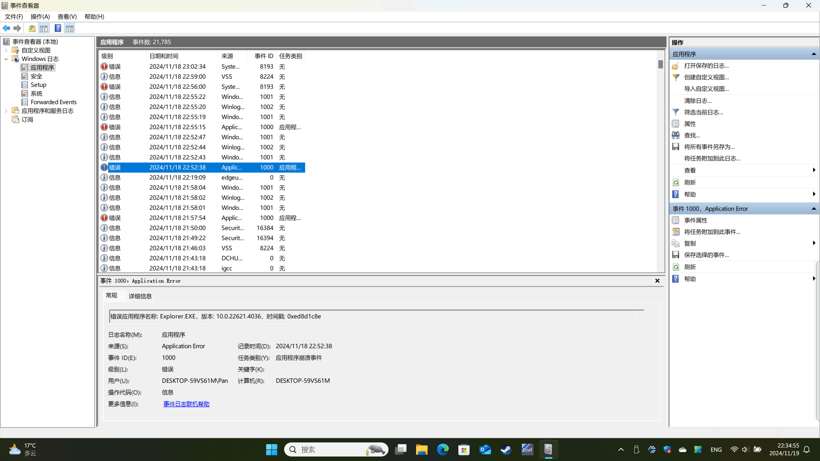Expand 应用程序和服务日志 tree node

coord(6,111)
